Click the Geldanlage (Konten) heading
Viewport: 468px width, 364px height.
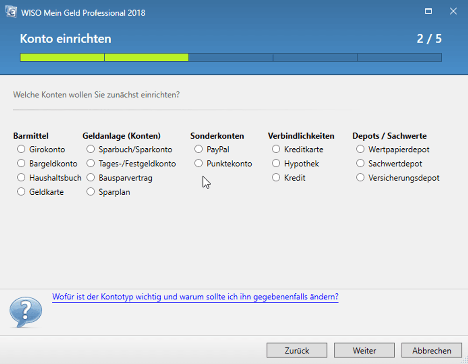pos(121,136)
